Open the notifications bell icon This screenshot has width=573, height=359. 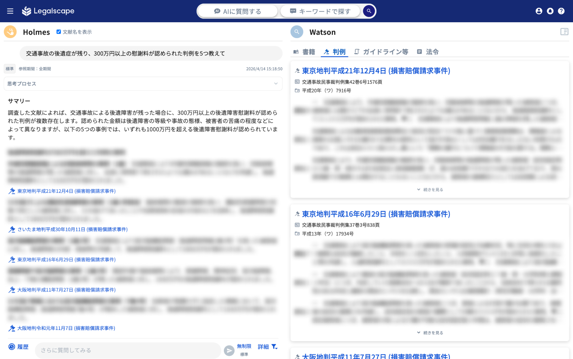[x=550, y=11]
